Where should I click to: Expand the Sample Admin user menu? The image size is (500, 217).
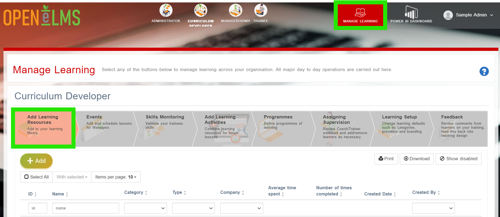[x=492, y=15]
